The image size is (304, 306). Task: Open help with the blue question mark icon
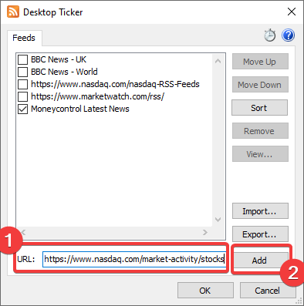point(288,35)
